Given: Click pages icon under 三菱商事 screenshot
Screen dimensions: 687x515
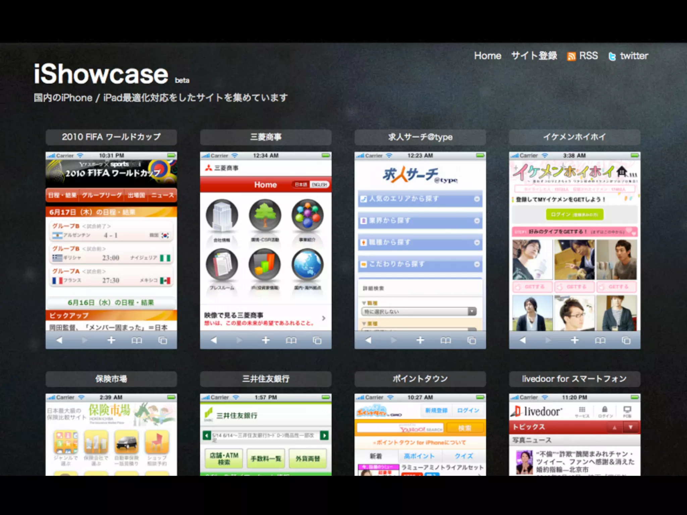Looking at the screenshot, I should 317,340.
